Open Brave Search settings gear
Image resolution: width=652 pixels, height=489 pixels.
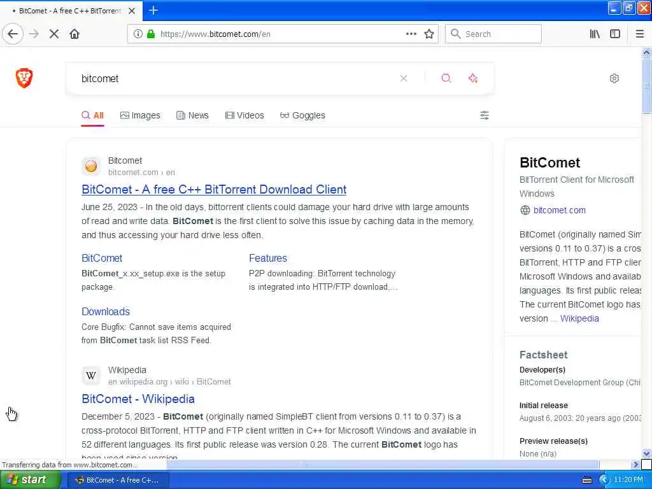[614, 78]
